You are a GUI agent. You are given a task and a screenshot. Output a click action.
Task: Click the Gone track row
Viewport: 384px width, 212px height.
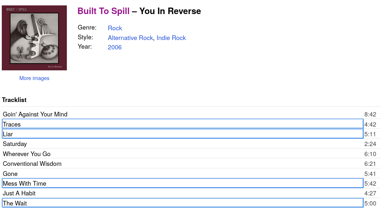pyautogui.click(x=10, y=174)
